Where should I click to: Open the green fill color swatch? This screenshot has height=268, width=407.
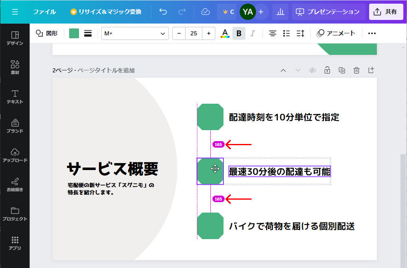point(74,33)
